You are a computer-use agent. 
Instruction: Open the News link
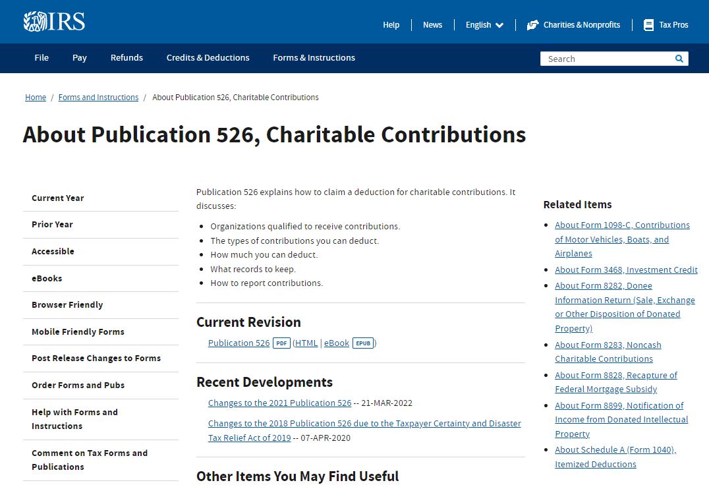[433, 25]
